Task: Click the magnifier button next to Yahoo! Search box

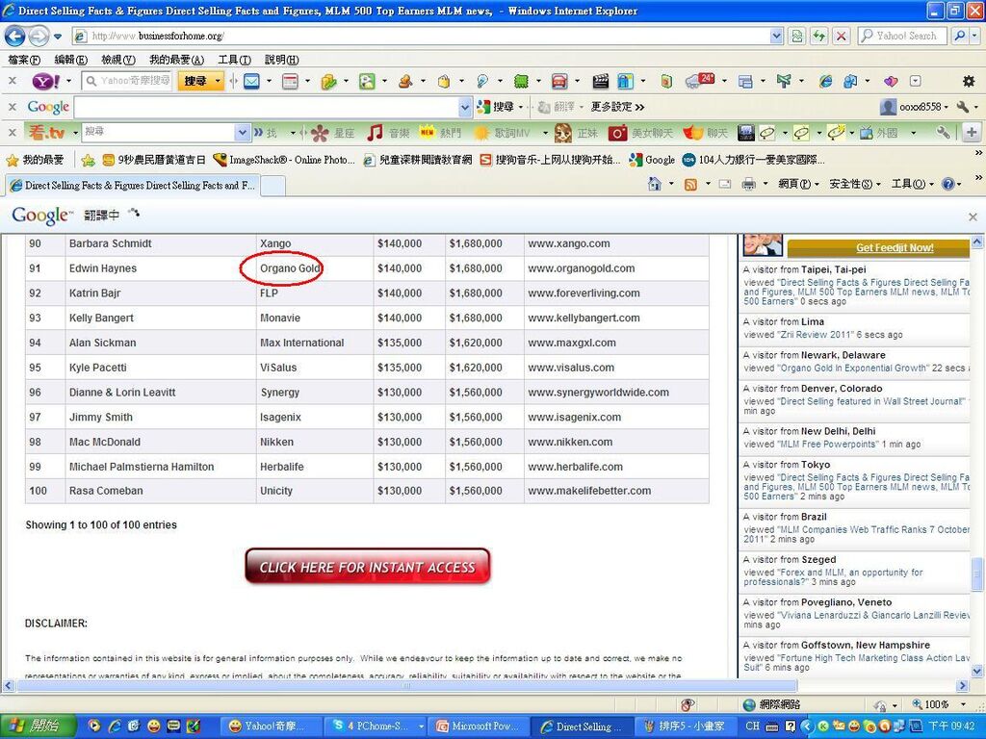Action: 960,36
